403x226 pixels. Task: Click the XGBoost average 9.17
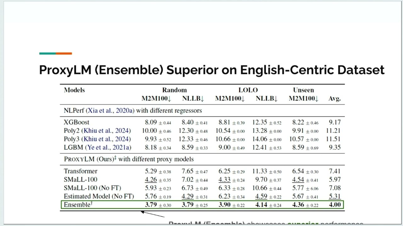[335, 122]
